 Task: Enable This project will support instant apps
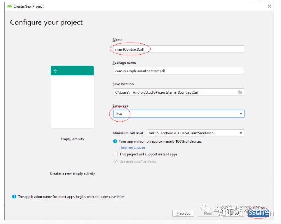(x=116, y=154)
